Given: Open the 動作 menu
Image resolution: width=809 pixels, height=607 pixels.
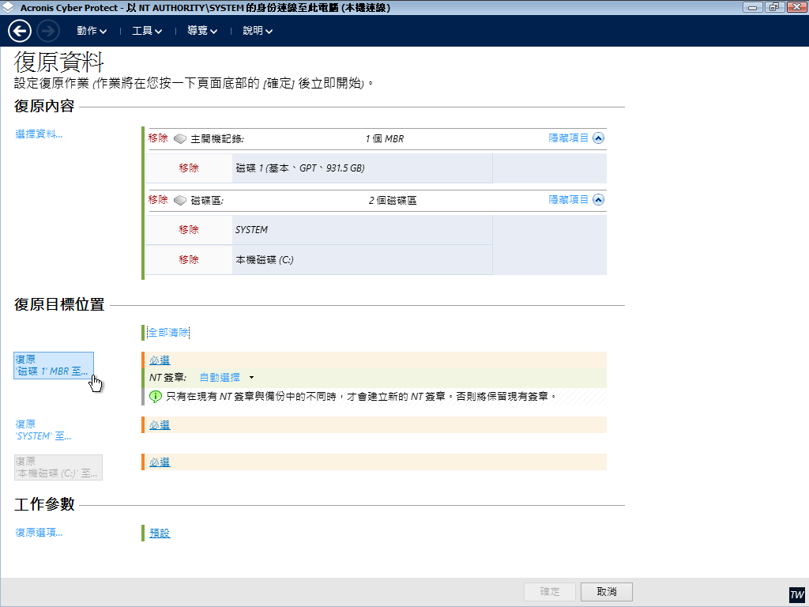Looking at the screenshot, I should point(91,31).
